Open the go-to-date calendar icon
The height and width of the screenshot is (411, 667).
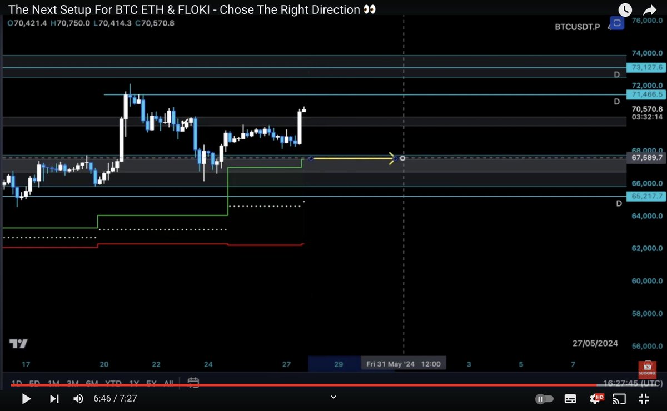click(193, 383)
